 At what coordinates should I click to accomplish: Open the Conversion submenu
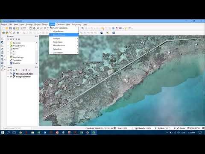(64, 53)
